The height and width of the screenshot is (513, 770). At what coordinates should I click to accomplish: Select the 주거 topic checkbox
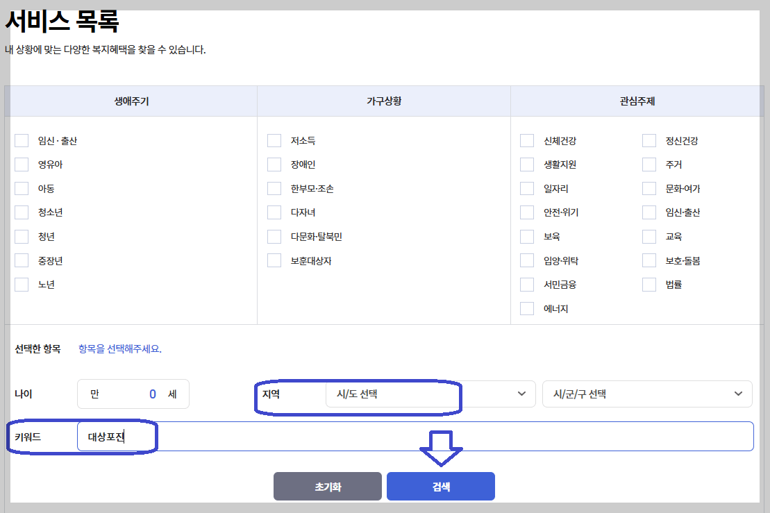648,164
